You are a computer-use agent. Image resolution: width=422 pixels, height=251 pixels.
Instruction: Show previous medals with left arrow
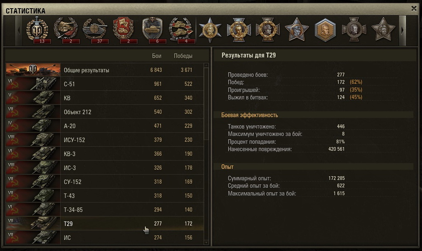coord(19,30)
